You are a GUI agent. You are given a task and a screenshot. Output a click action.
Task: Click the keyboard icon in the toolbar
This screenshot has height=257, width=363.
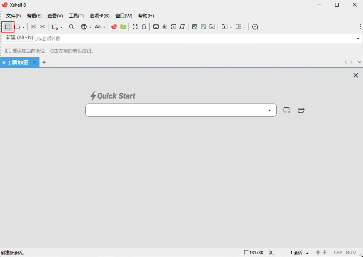[156, 27]
